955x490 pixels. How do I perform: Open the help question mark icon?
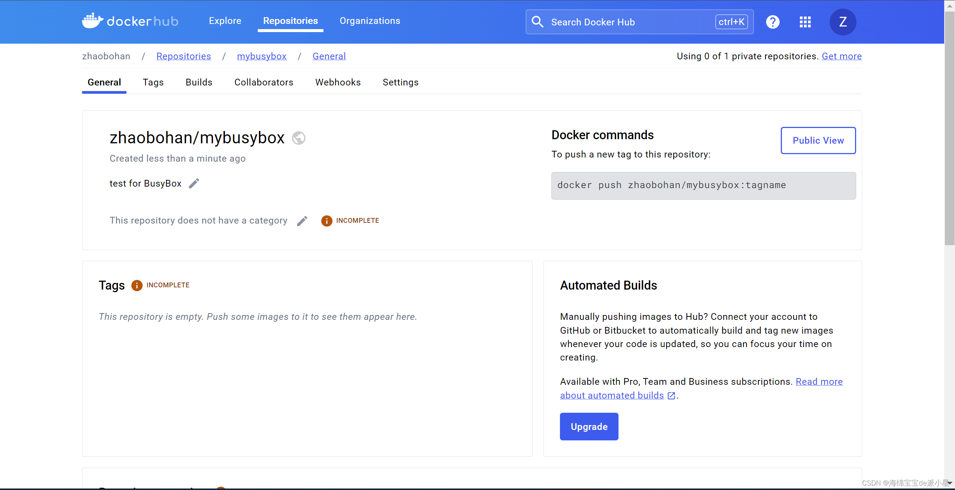[x=773, y=22]
